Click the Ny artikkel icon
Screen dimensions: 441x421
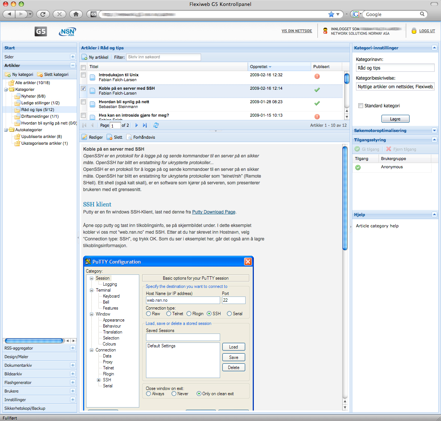pos(85,57)
